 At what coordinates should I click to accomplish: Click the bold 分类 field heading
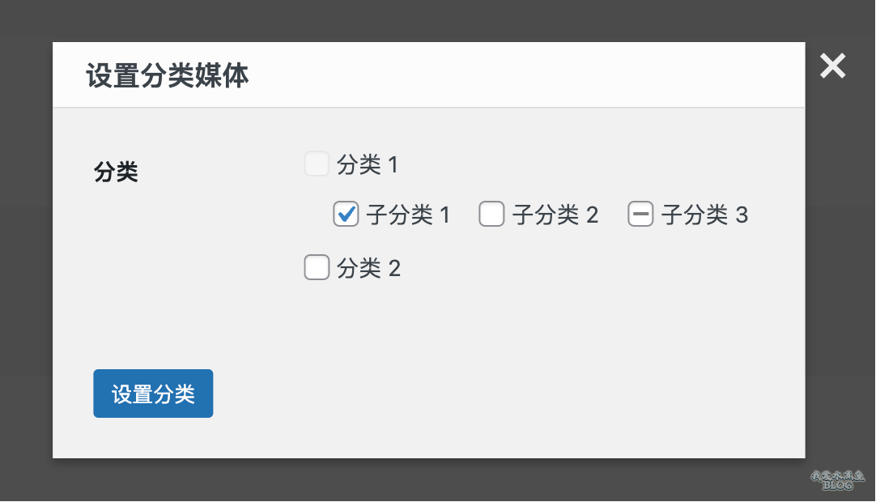tap(116, 172)
